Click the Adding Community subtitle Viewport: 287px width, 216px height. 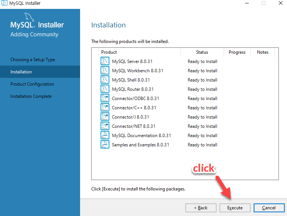[x=34, y=34]
